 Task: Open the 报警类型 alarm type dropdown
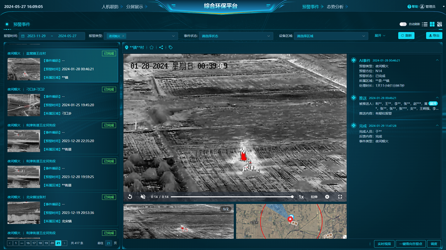click(x=141, y=36)
